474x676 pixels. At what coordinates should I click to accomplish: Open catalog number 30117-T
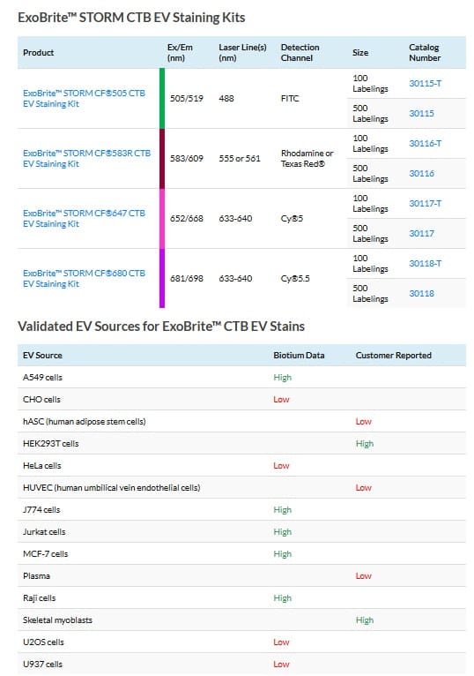tap(425, 203)
